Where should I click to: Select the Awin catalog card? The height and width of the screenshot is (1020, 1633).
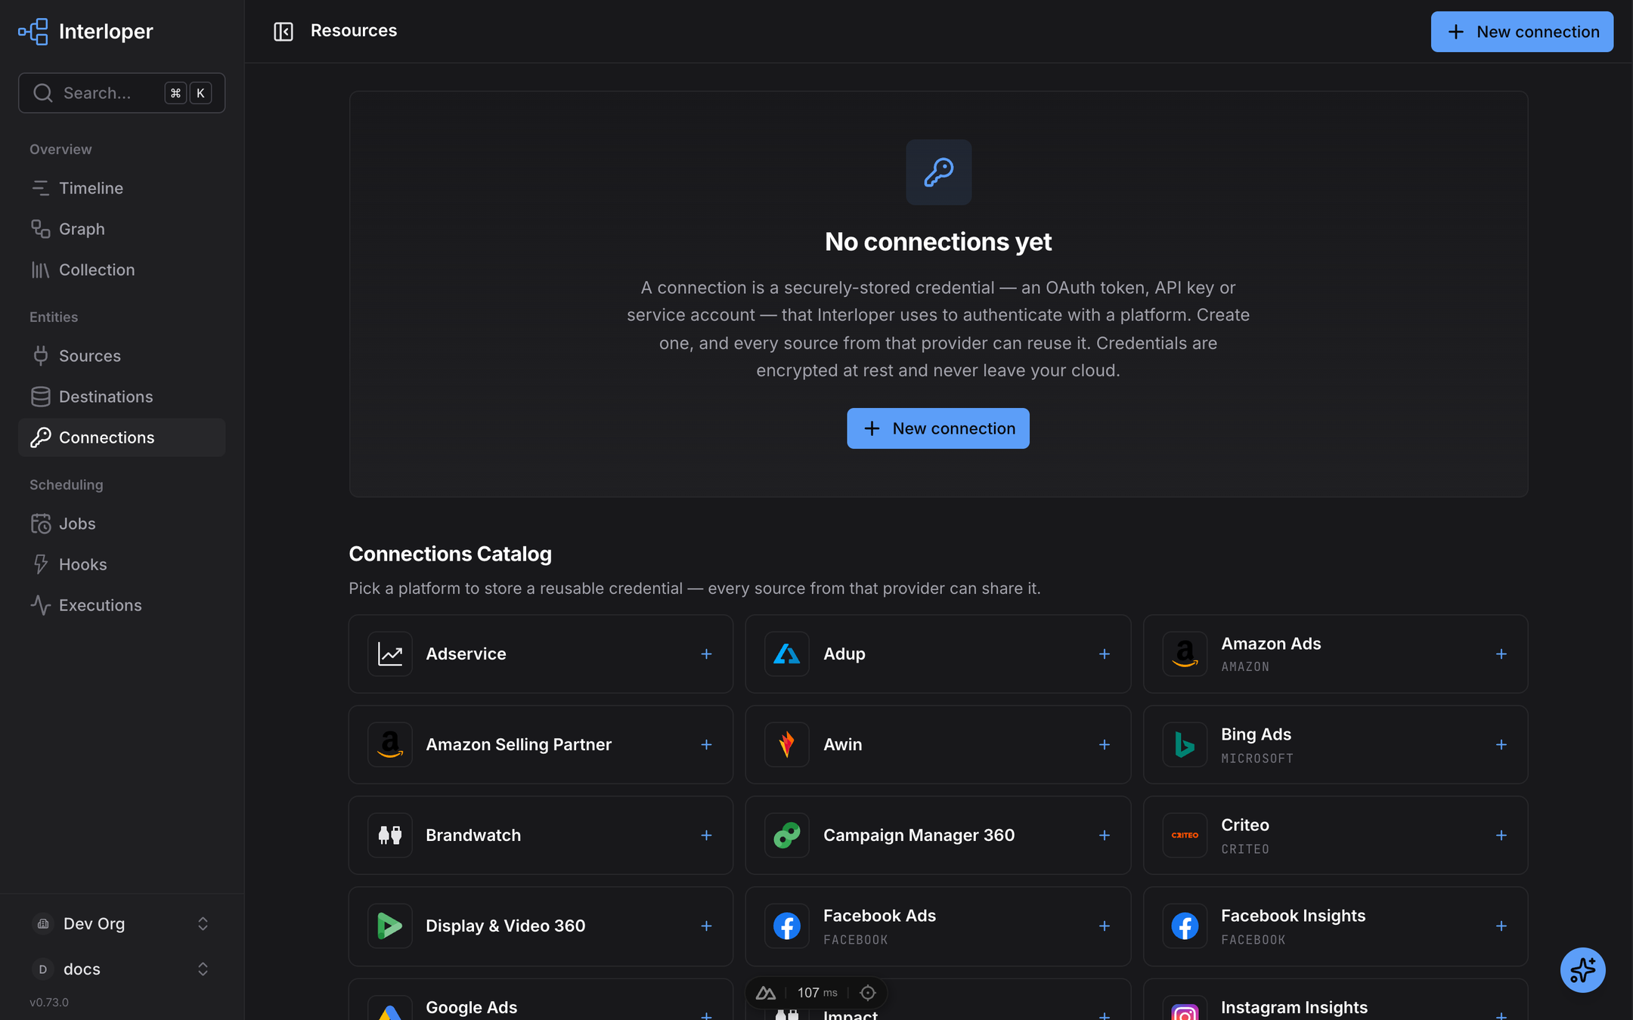click(x=938, y=744)
